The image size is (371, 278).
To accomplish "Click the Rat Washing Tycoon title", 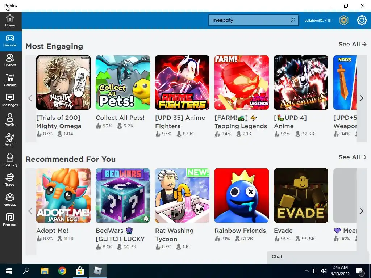I will (x=174, y=235).
